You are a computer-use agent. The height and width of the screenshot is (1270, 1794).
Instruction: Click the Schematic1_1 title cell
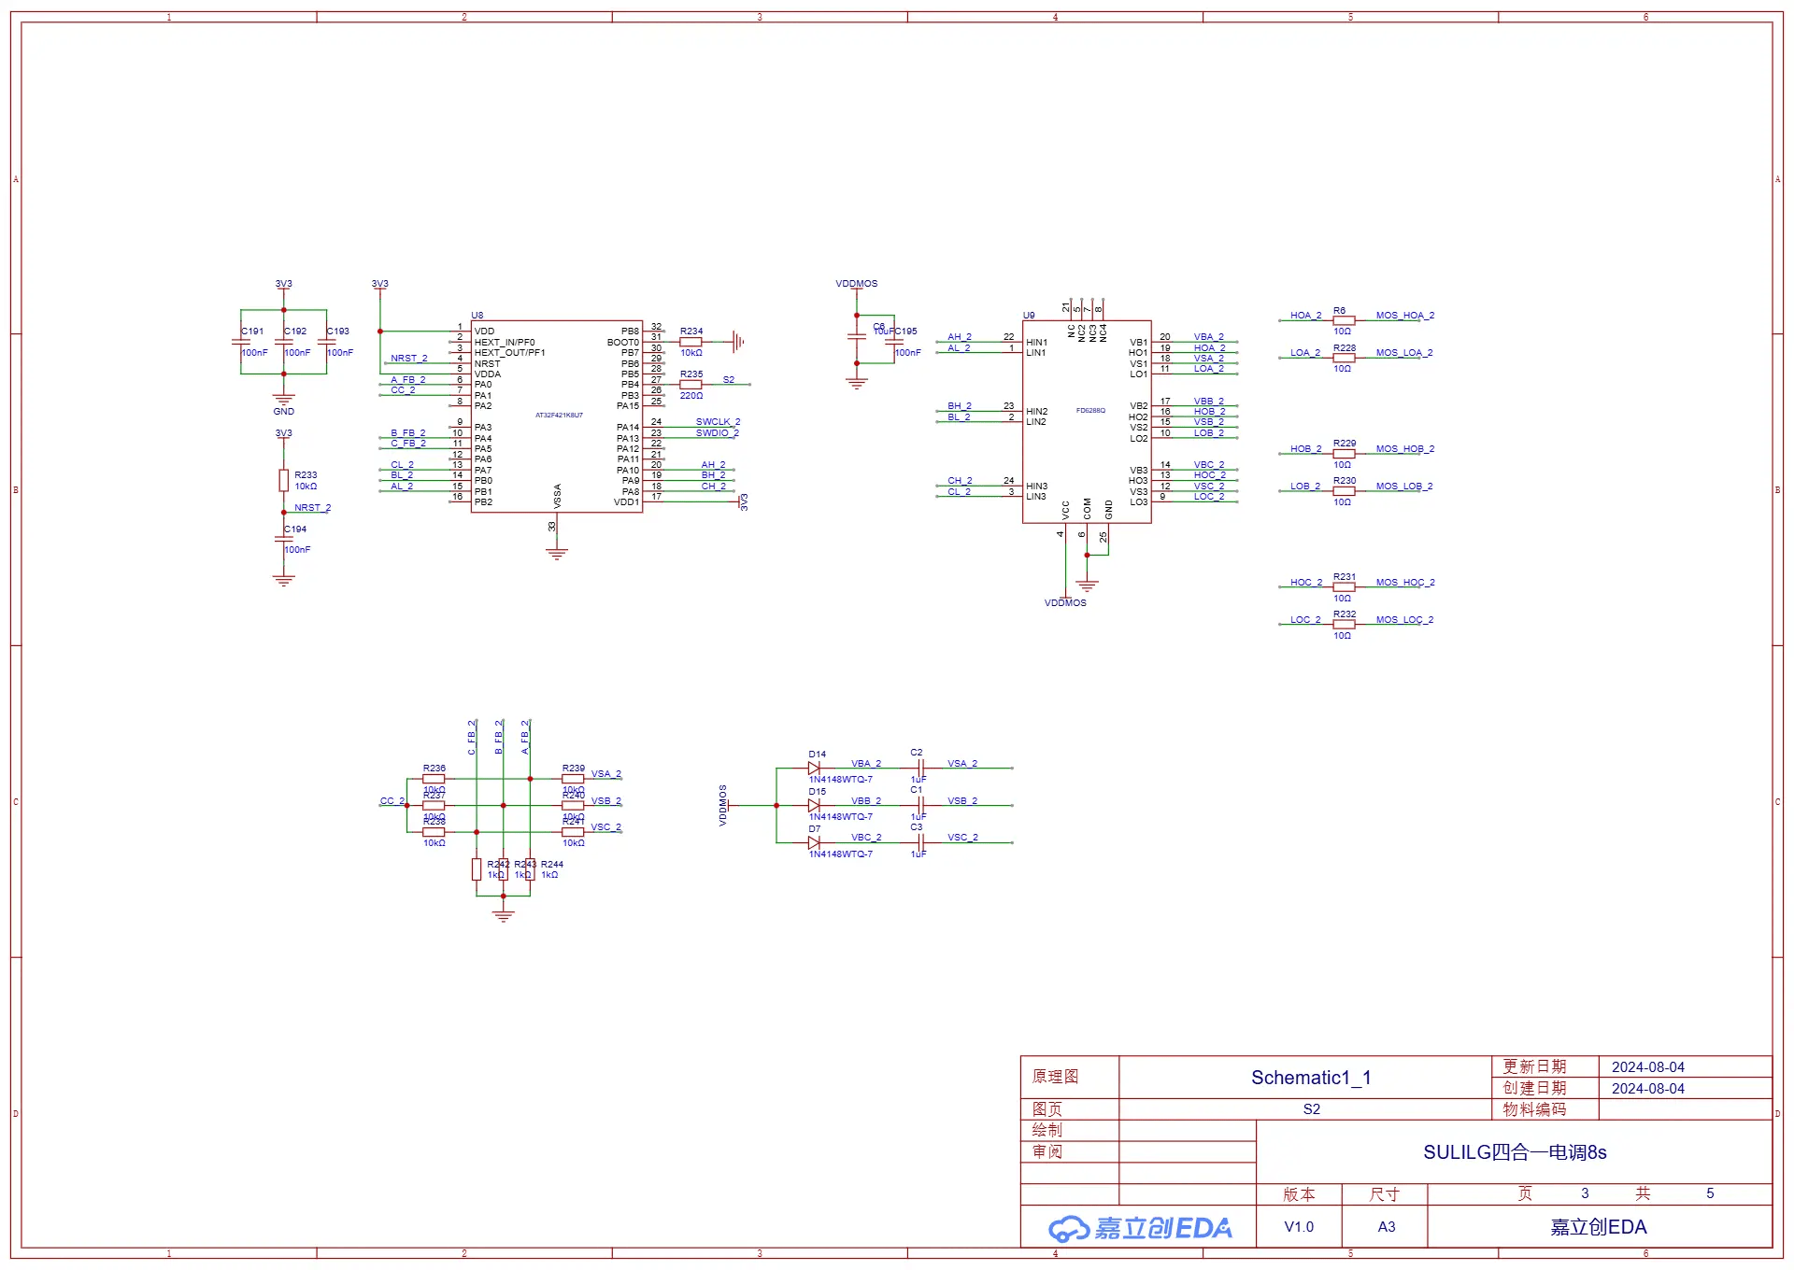[x=1305, y=1078]
